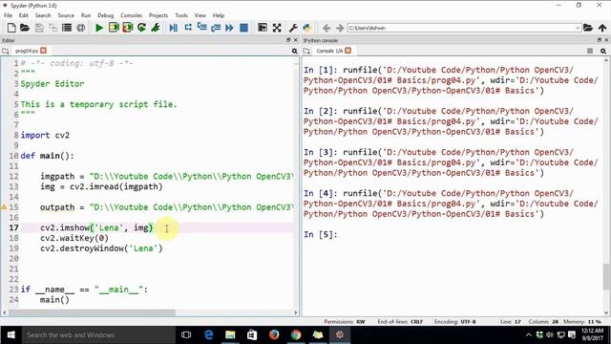Click on cv2.waitKey(0) line
Viewport: 611px width, 344px height.
[x=74, y=238]
